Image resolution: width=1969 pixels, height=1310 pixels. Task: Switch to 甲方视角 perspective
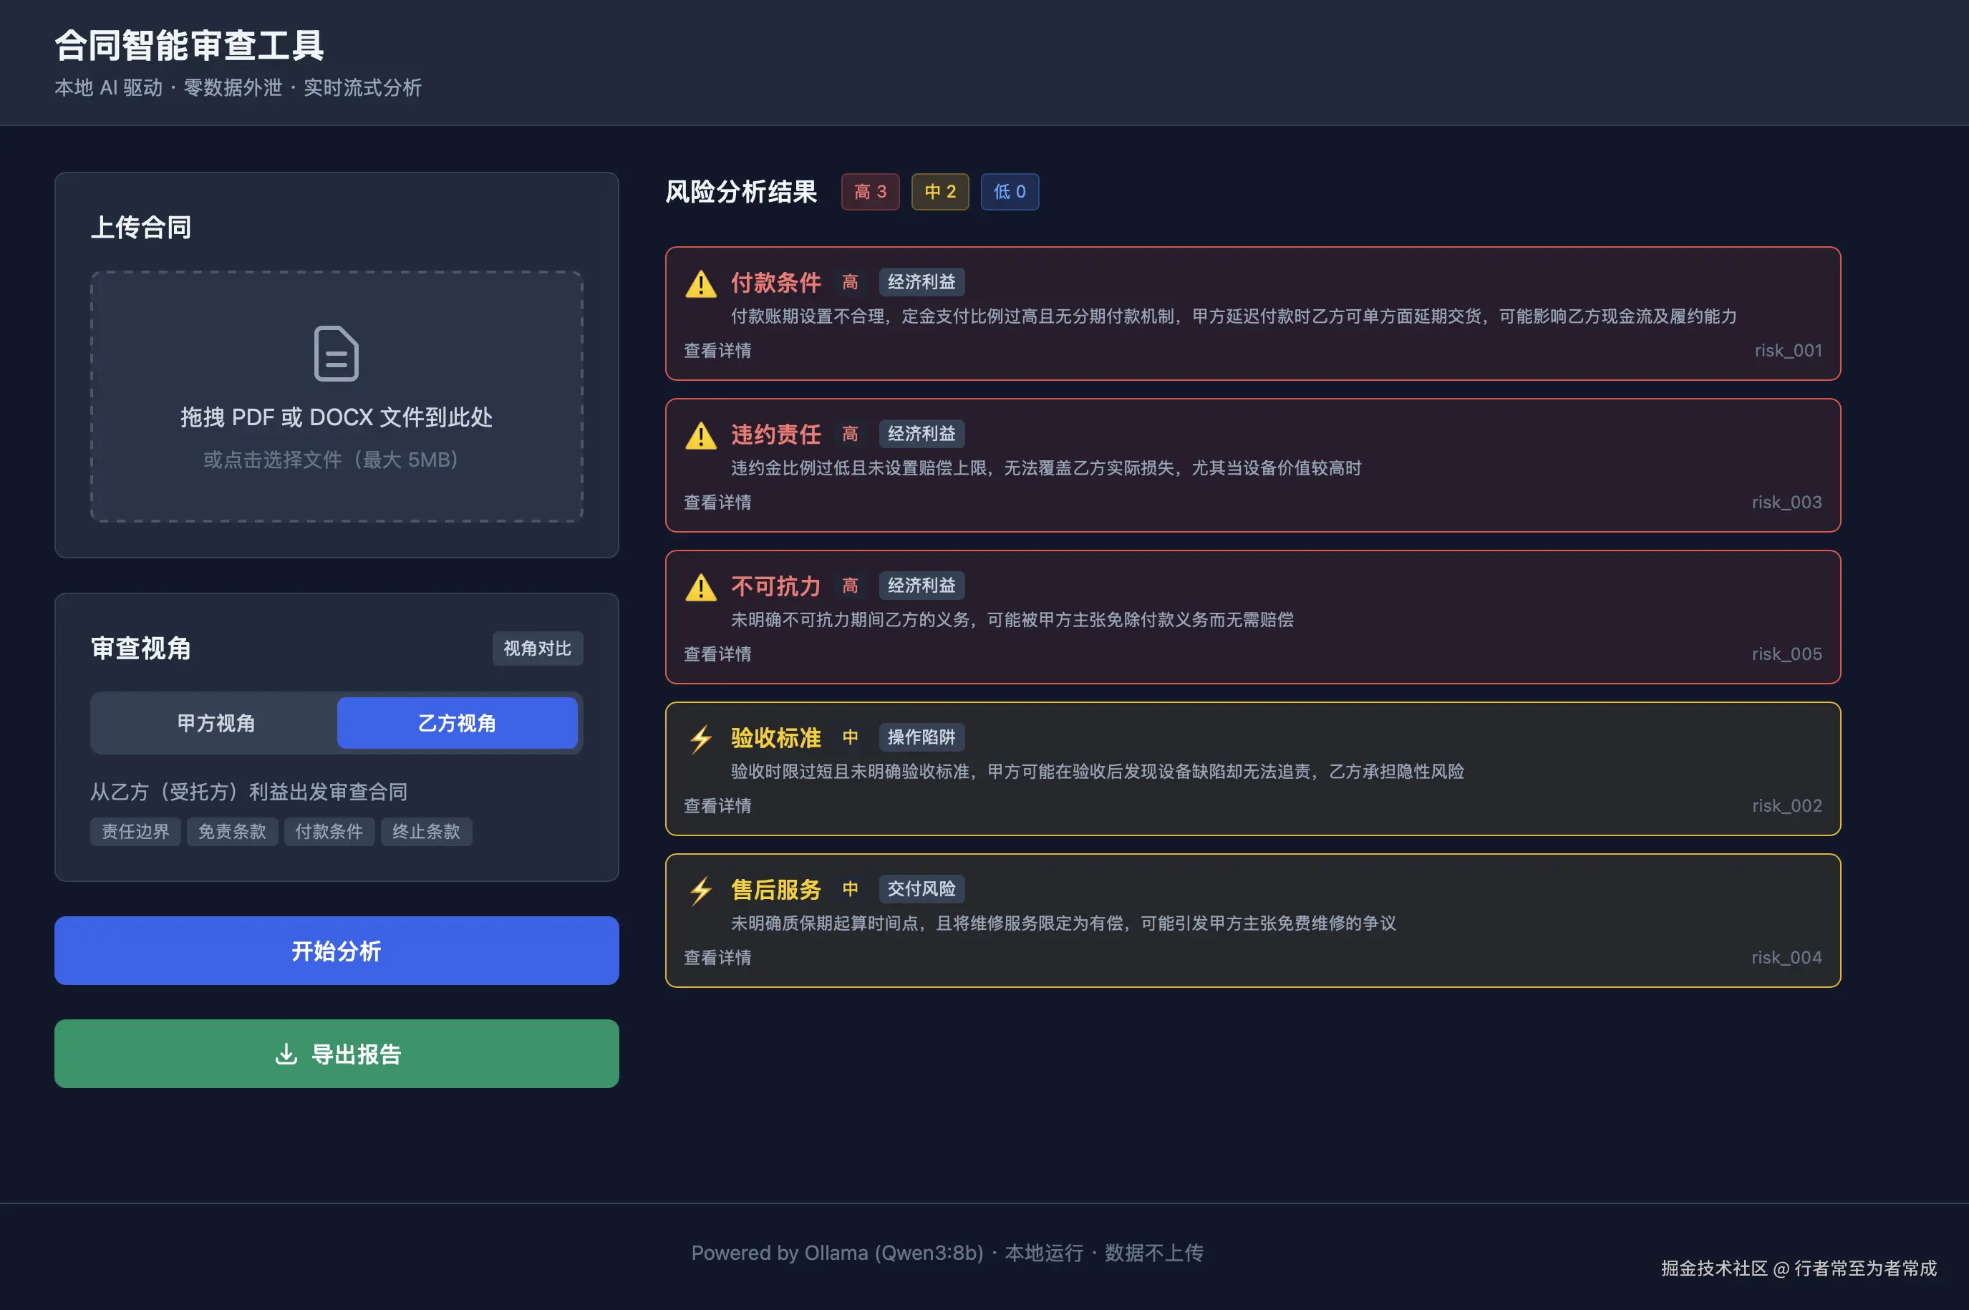[216, 723]
